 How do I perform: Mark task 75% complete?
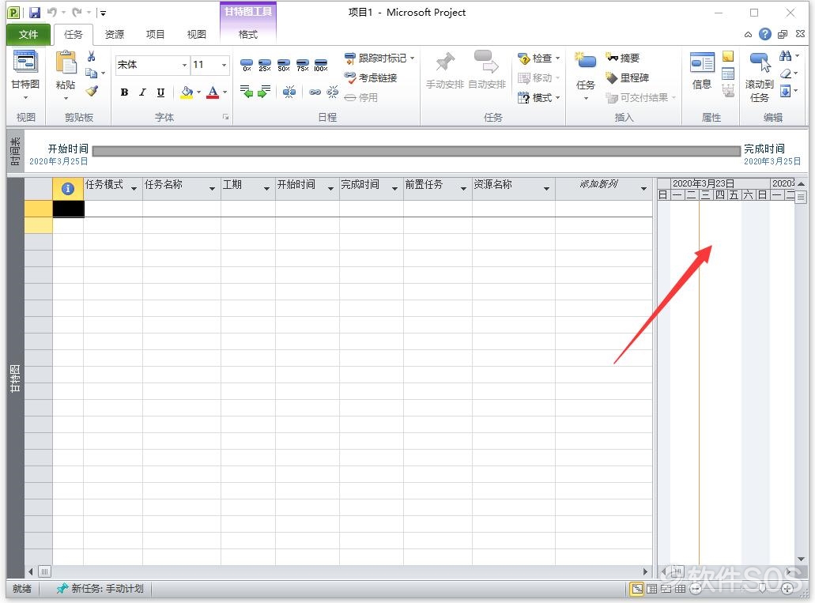(x=303, y=65)
